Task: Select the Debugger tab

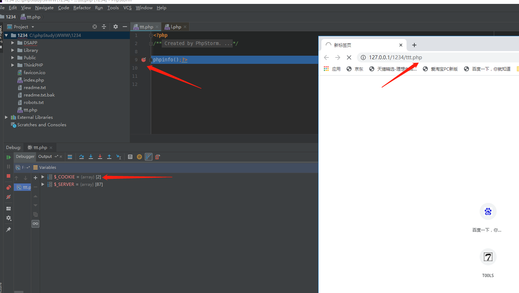Action: pyautogui.click(x=25, y=156)
